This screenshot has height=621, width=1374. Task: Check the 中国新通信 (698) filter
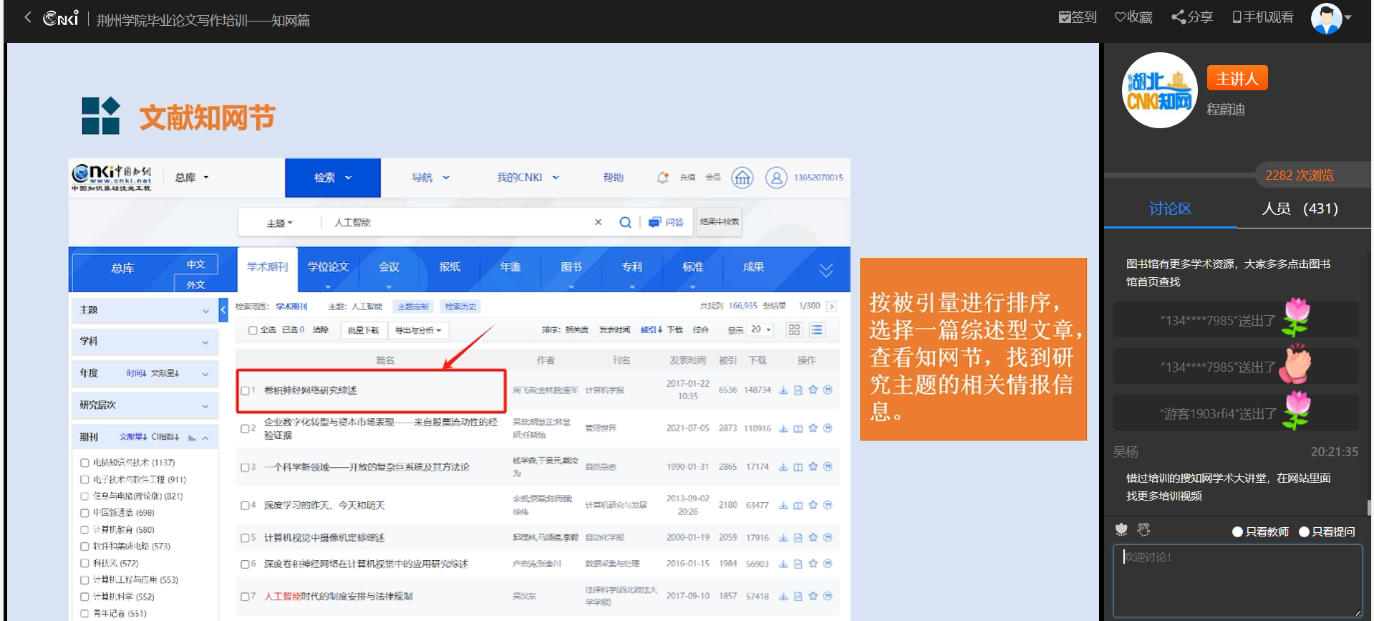pyautogui.click(x=84, y=512)
